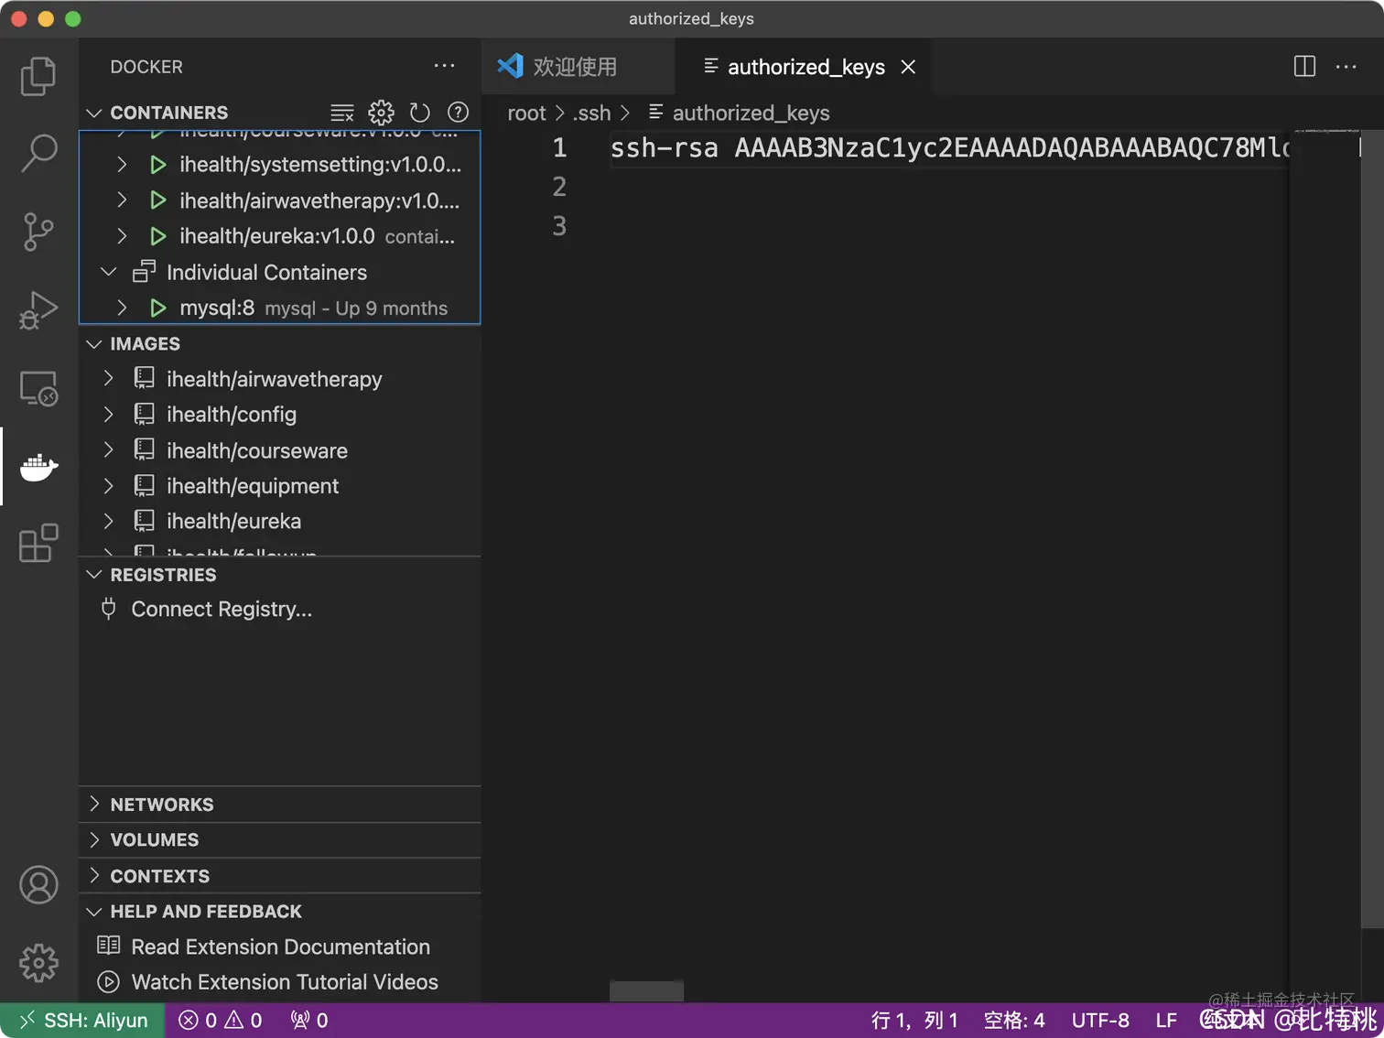Select the ihealth/airwavetherapy:v1.0 container

tap(280, 200)
